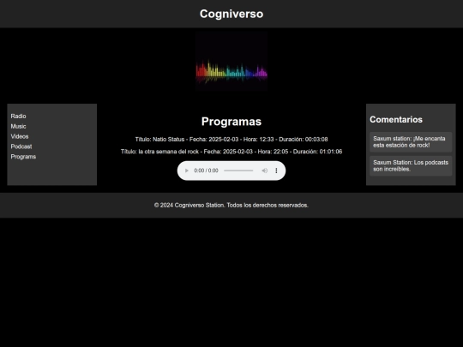
Task: Click the Programas heading
Action: pyautogui.click(x=231, y=122)
